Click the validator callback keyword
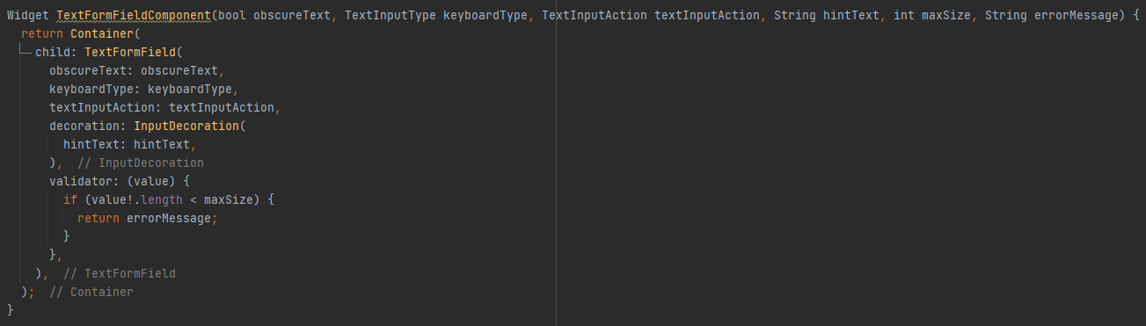This screenshot has height=326, width=1146. click(81, 182)
